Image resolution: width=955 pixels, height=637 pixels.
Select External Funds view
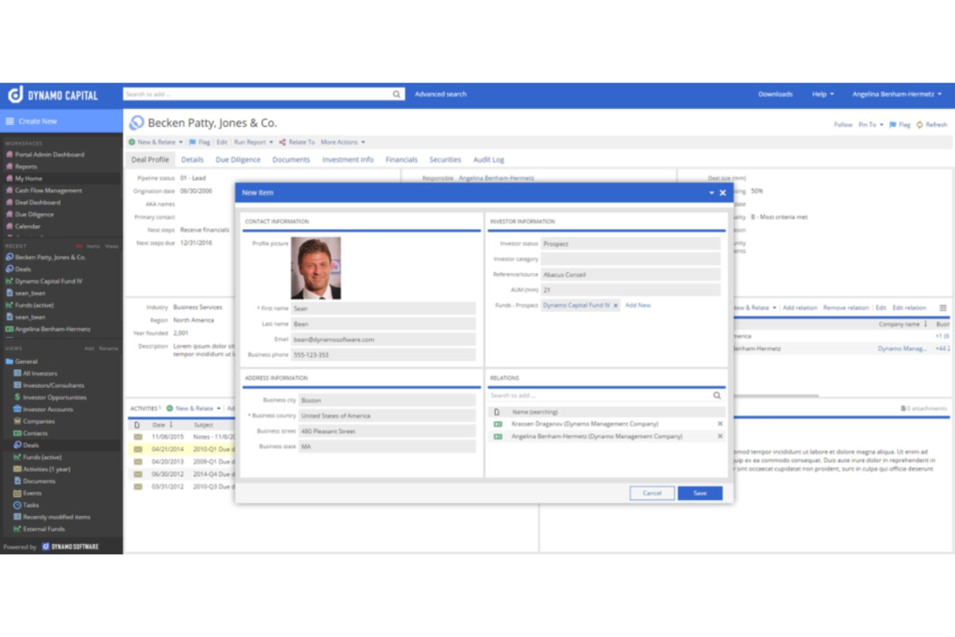coord(44,529)
